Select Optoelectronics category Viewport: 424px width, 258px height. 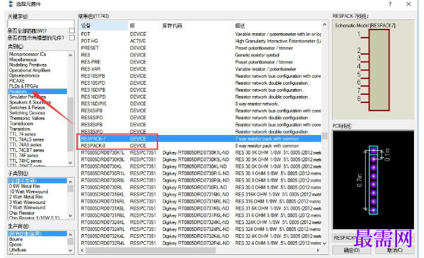coord(24,75)
